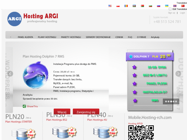
Task: Open Plan Hostingu BS2 link
Action: [x=57, y=120]
